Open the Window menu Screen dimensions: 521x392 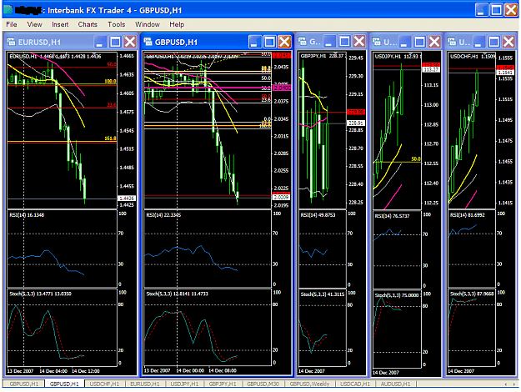(x=148, y=24)
